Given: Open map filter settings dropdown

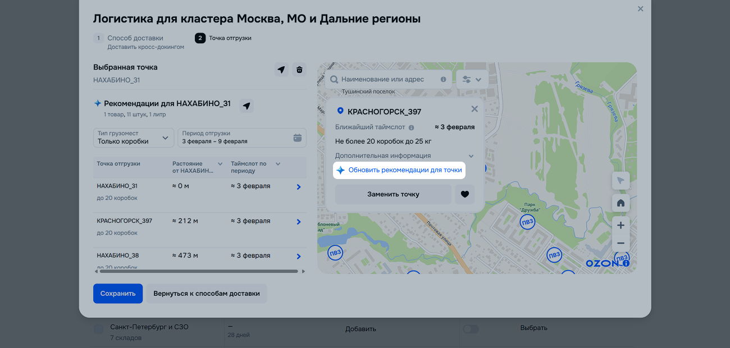Looking at the screenshot, I should [x=472, y=80].
